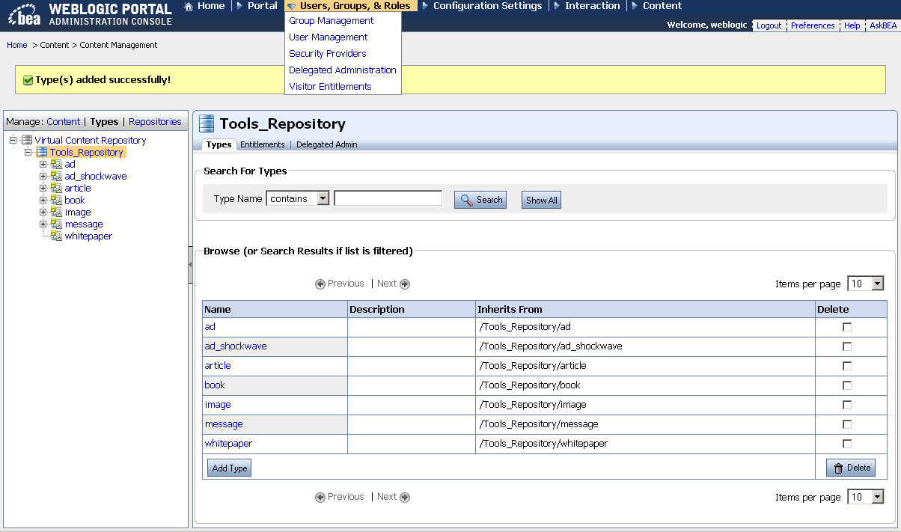Select Delegated Administration from the dropdown menu
This screenshot has height=532, width=901.
(x=343, y=70)
